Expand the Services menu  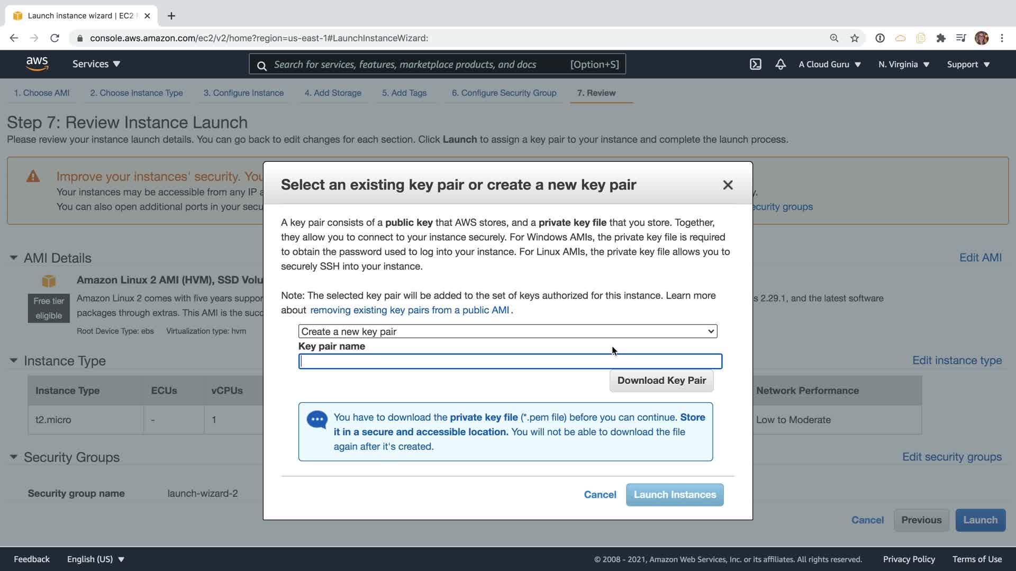96,64
